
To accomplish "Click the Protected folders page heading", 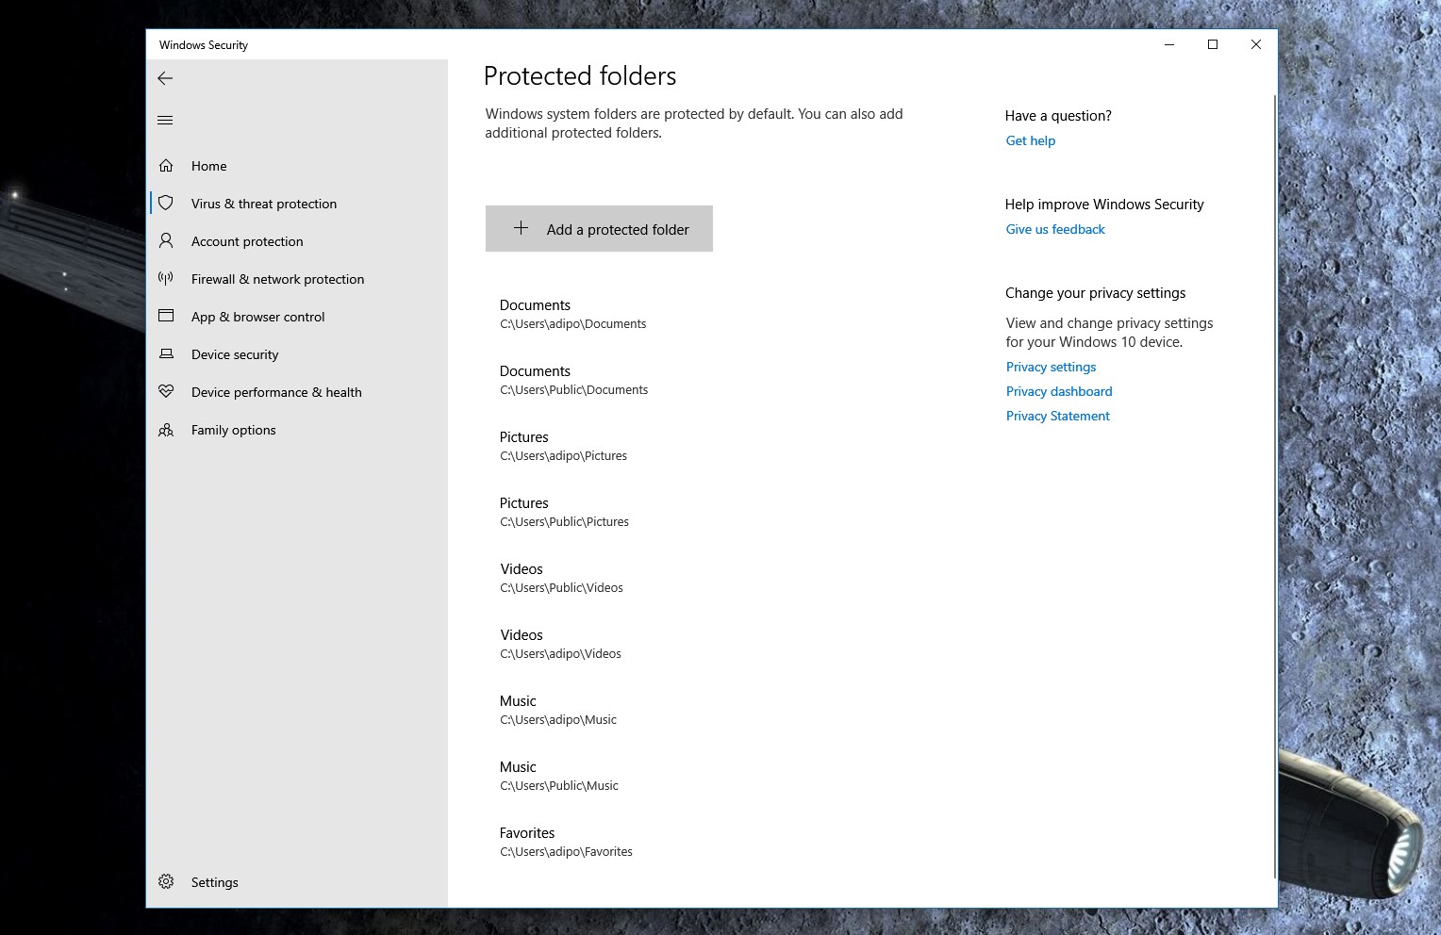I will coord(580,76).
